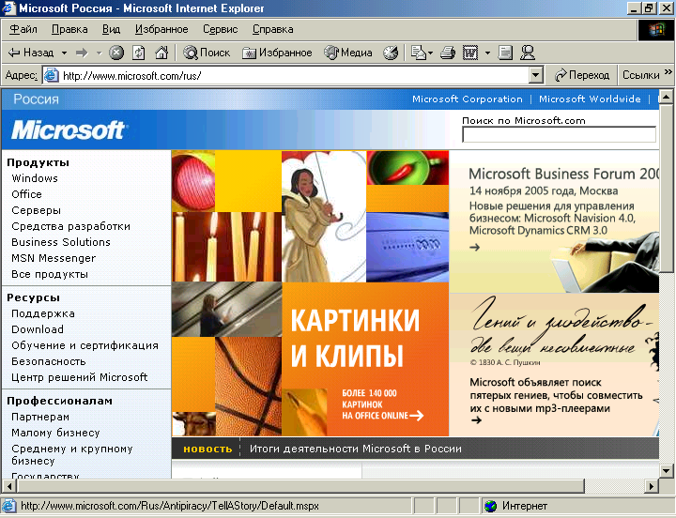Open the Office product link
The width and height of the screenshot is (676, 518).
pos(26,194)
